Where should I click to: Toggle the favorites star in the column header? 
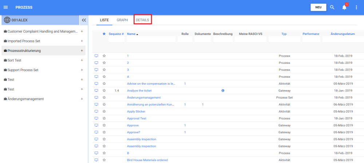point(104,34)
